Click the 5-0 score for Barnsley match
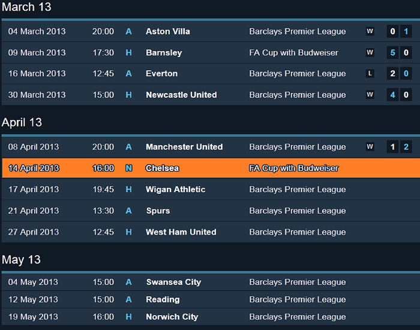This screenshot has height=330, width=420. tap(400, 53)
